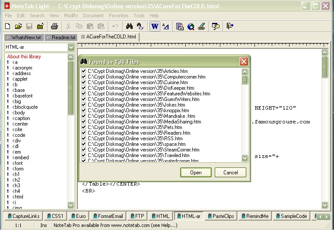Uncheck the Articles.htm checkbox
Viewport: 334px width, 230px height.
tap(83, 71)
